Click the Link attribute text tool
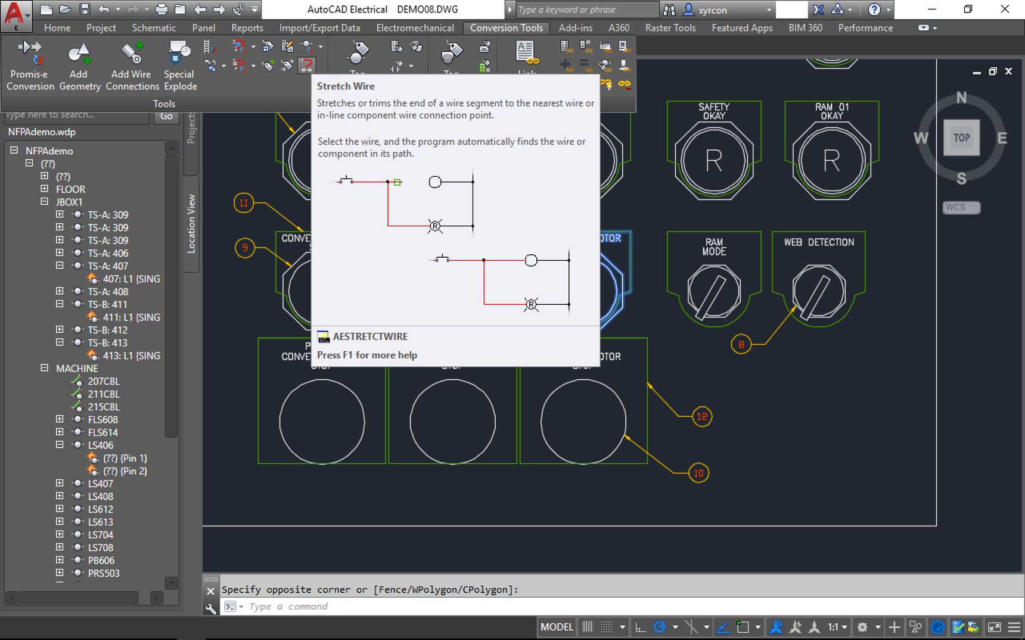Viewport: 1025px width, 640px height. tap(526, 58)
